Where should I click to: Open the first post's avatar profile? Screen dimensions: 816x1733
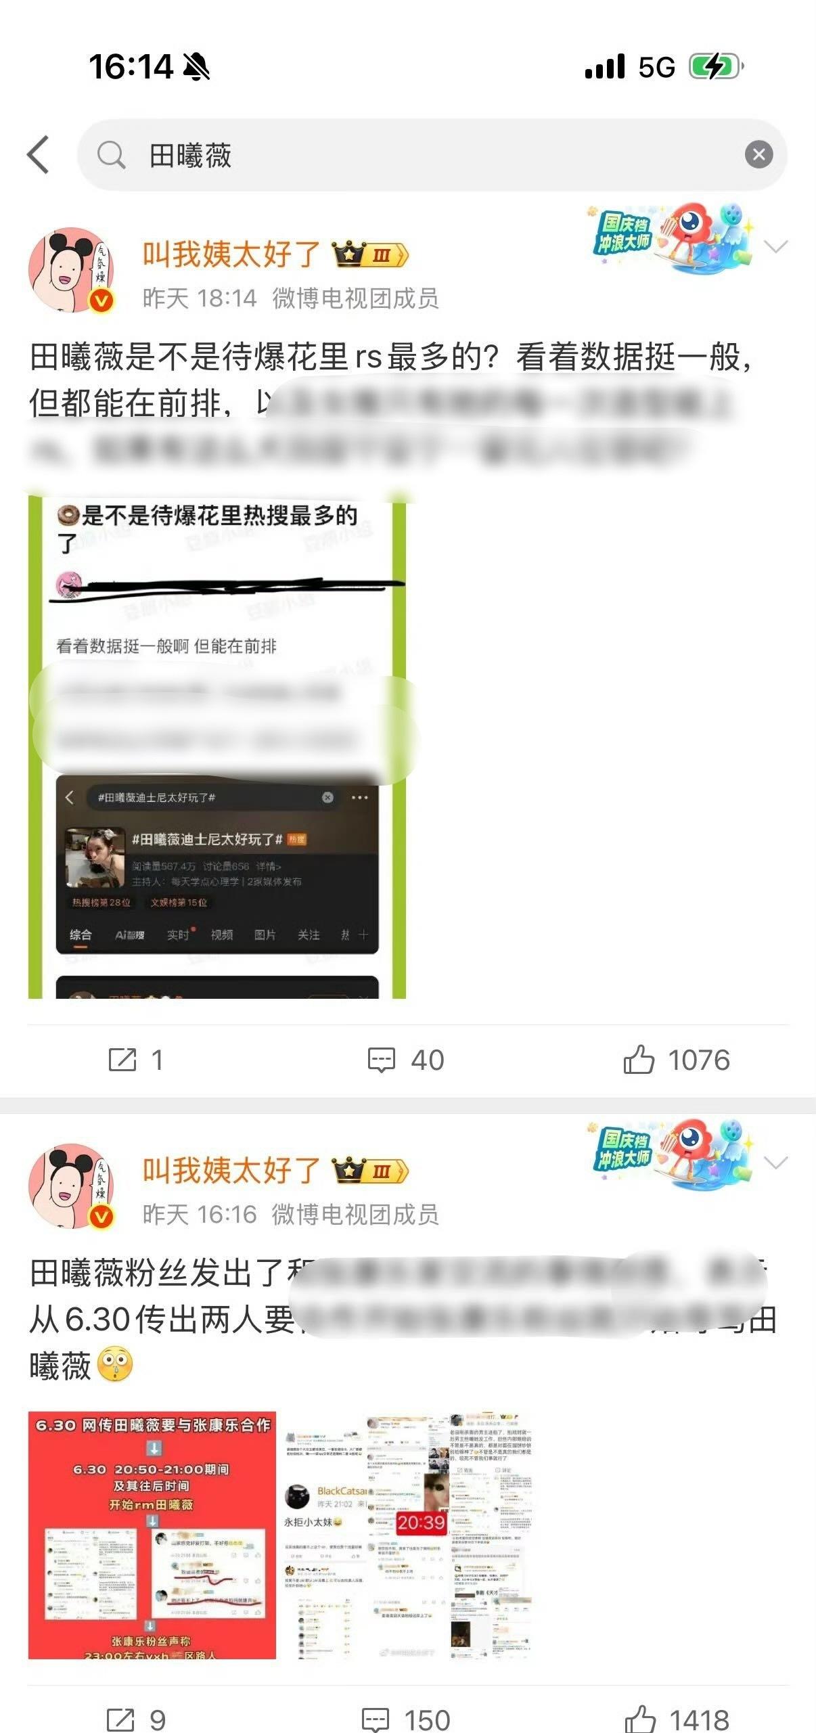pos(72,270)
